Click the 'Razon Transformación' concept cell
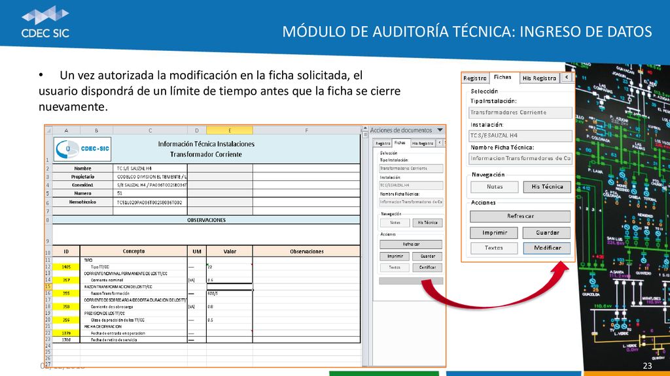 tap(133, 293)
